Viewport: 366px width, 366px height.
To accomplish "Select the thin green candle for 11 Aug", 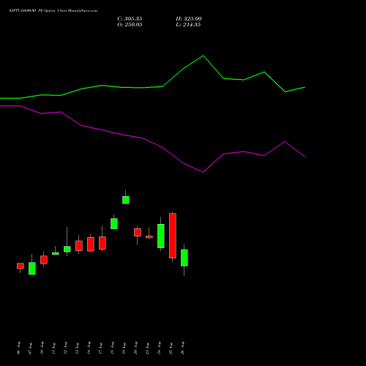I will click(x=56, y=253).
